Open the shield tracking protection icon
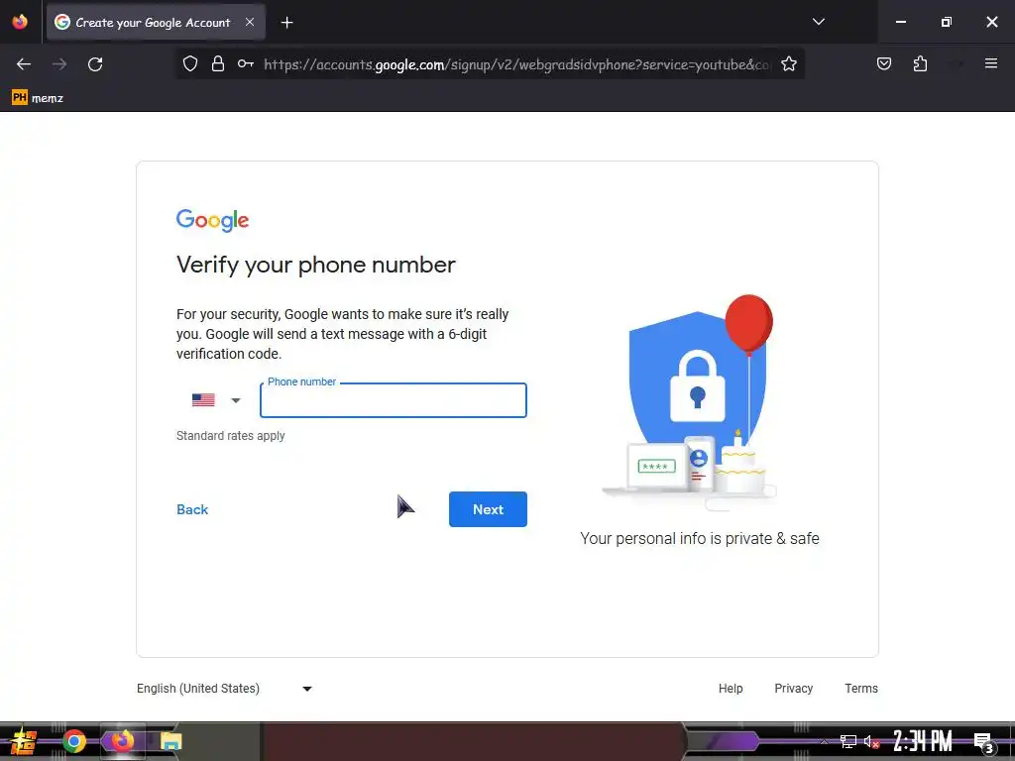Screen dimensions: 1015x761 (x=189, y=63)
